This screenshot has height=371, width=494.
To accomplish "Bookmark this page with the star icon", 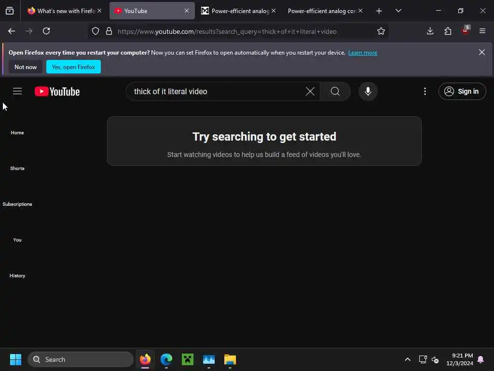I will (x=381, y=31).
